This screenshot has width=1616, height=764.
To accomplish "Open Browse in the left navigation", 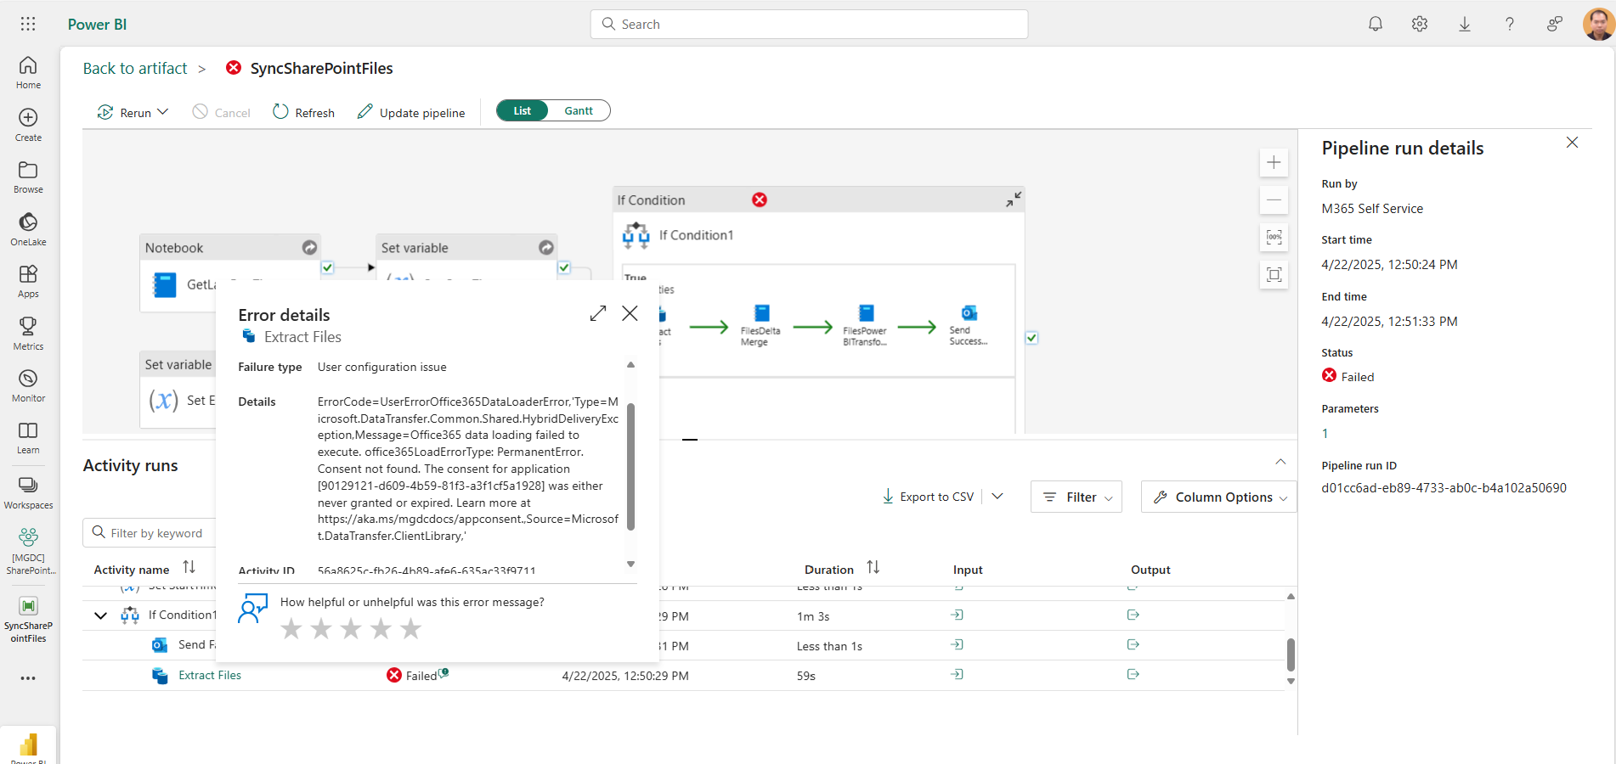I will pos(28,177).
